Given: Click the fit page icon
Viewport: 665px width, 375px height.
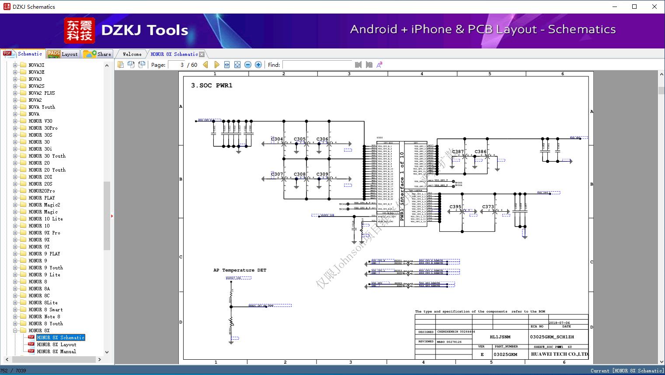Looking at the screenshot, I should click(237, 65).
